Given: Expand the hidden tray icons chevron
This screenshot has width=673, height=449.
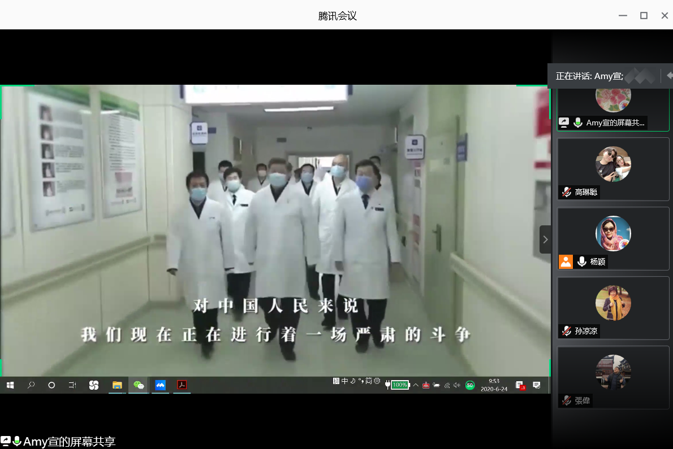Looking at the screenshot, I should click(x=416, y=385).
